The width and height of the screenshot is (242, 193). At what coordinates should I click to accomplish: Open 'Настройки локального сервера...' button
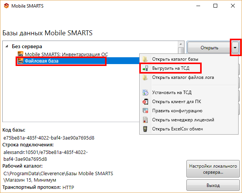click(x=213, y=169)
